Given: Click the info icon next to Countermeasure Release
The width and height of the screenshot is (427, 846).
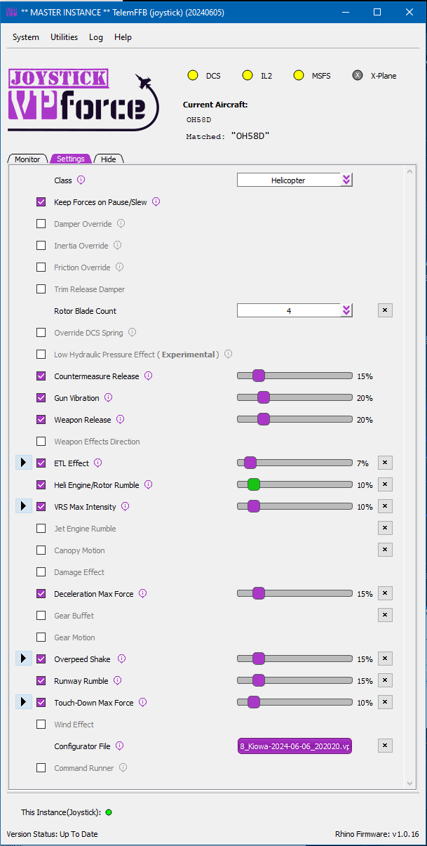Looking at the screenshot, I should [x=149, y=376].
